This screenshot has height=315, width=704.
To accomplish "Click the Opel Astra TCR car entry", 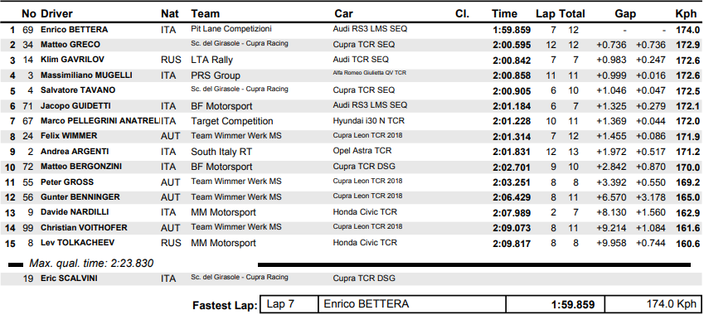I will (x=362, y=151).
